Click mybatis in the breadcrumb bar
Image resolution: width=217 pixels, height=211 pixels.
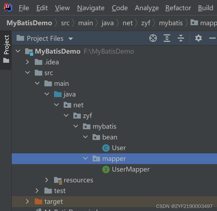[x=171, y=23]
